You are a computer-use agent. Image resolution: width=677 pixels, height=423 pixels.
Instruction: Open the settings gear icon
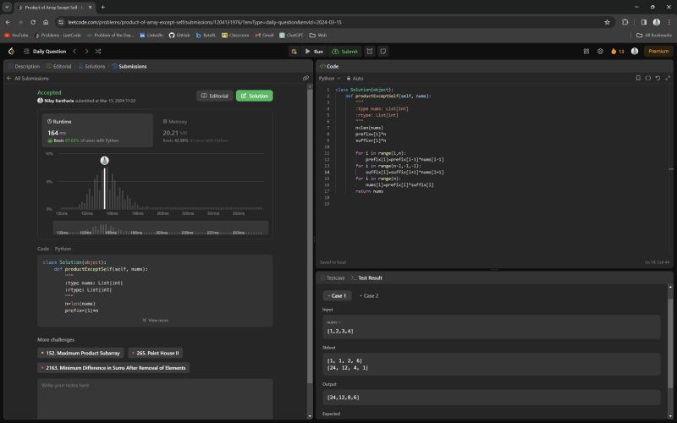pyautogui.click(x=600, y=52)
